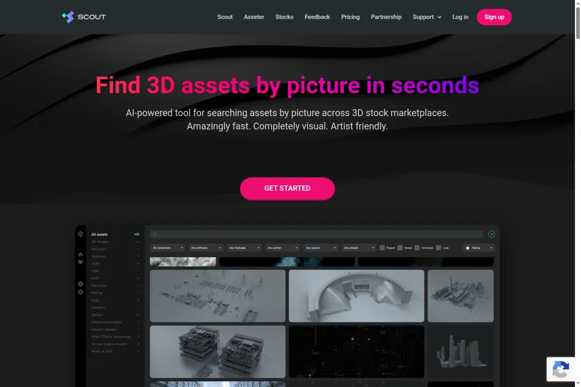This screenshot has height=387, width=581.
Task: Open the curved amphitheater model thumbnail
Action: click(356, 296)
